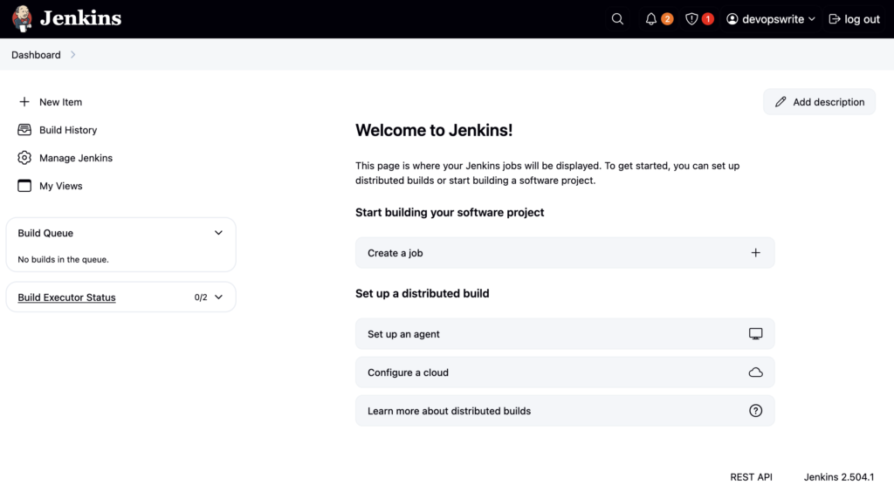Click the Jenkins title text in header

coord(80,19)
